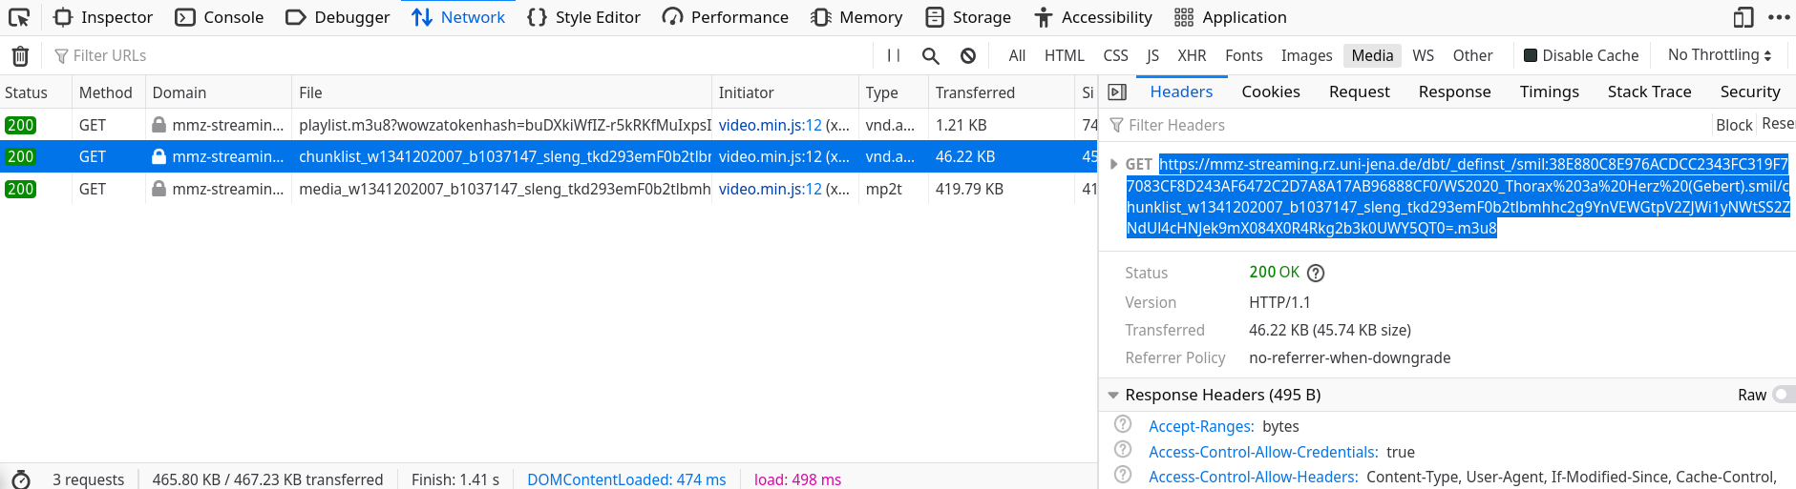The height and width of the screenshot is (489, 1796).
Task: Enable the Disable Cache checkbox
Action: point(1531,55)
